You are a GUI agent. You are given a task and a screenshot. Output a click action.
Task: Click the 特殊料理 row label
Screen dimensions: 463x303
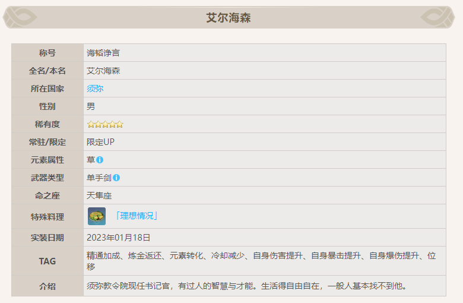click(x=47, y=217)
